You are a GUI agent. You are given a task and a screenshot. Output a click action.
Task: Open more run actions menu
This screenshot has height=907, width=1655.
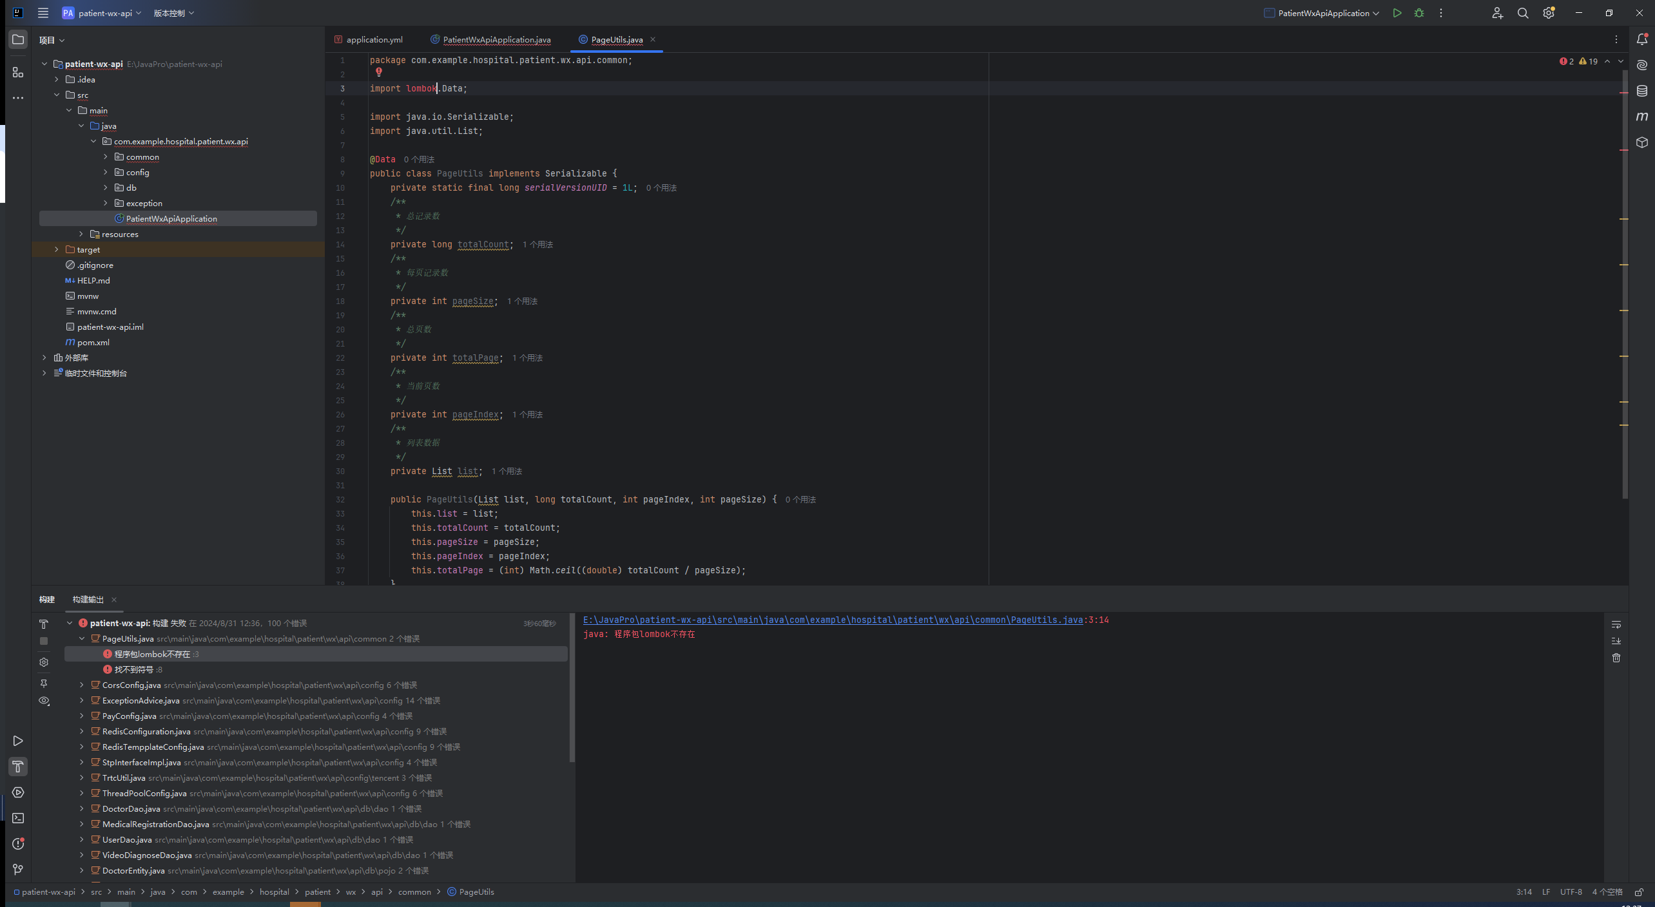pyautogui.click(x=1441, y=13)
